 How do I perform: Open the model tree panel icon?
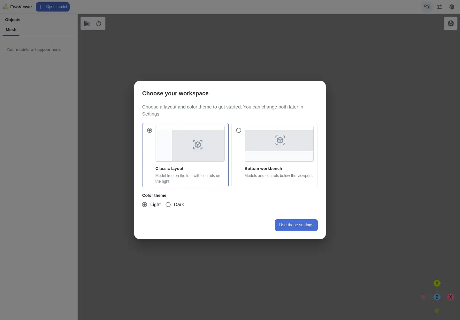[427, 7]
